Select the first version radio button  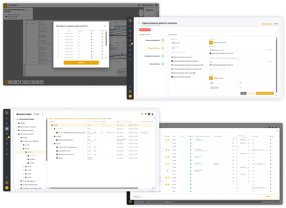(102, 33)
